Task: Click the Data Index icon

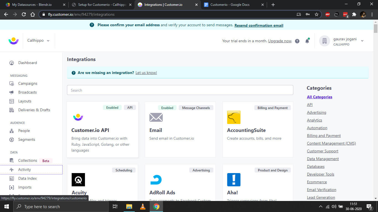Action: [12, 179]
